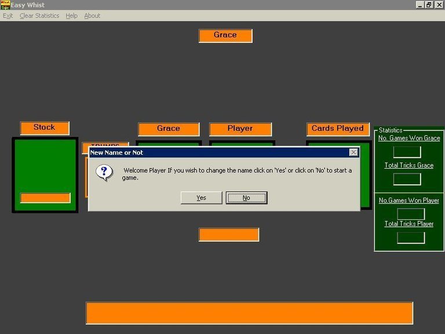Open the Help menu

(71, 16)
